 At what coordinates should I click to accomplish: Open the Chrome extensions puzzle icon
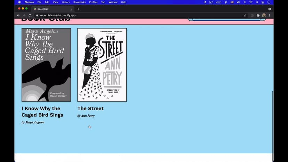[x=258, y=15]
